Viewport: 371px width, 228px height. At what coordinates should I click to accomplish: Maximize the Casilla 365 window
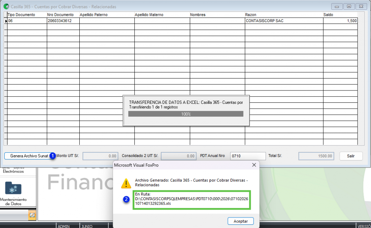click(349, 7)
